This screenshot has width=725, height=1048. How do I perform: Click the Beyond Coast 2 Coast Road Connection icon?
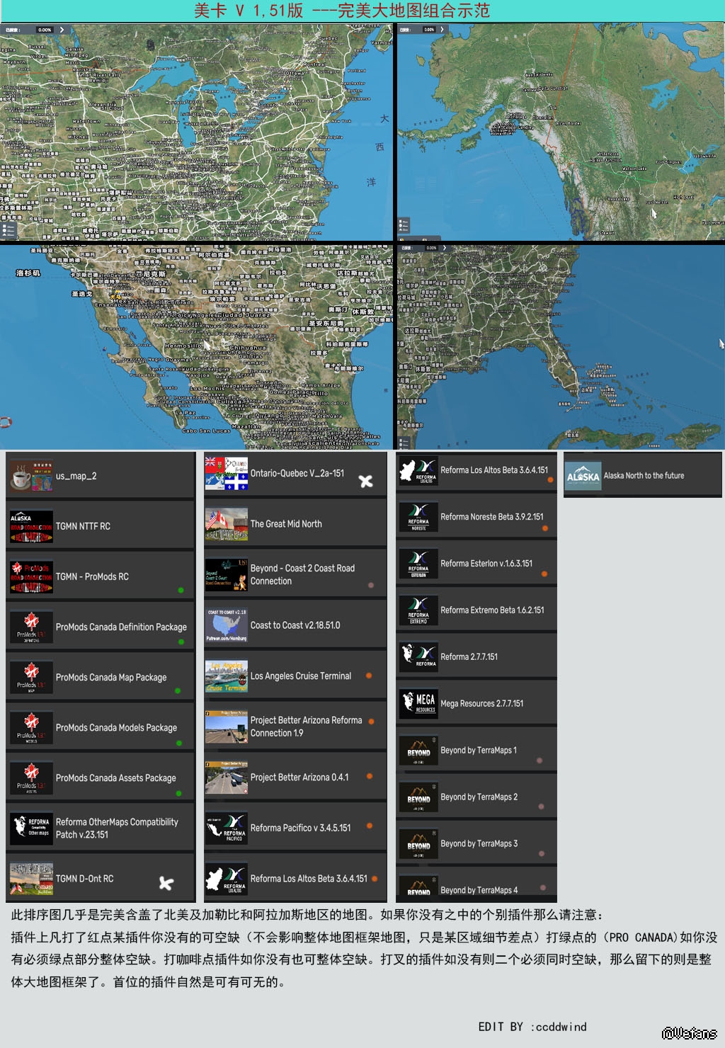pos(227,575)
